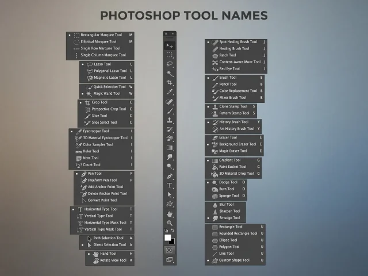Select the Brush icon in the toolbar
The image size is (368, 276).
170,111
